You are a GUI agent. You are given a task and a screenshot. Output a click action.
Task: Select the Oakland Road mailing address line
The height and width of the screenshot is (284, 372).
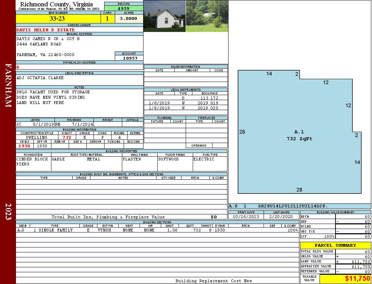tap(39, 44)
